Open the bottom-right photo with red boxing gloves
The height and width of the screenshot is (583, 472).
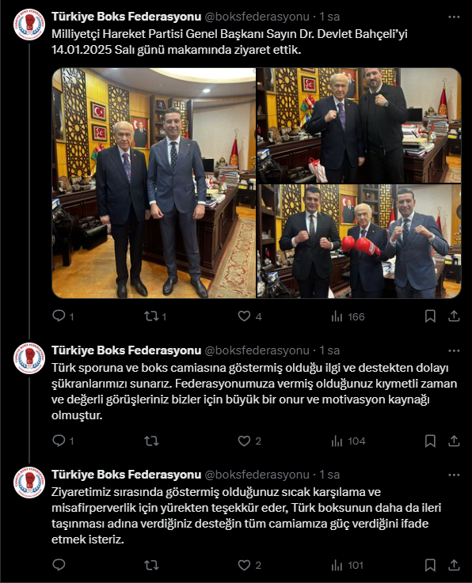tap(359, 241)
